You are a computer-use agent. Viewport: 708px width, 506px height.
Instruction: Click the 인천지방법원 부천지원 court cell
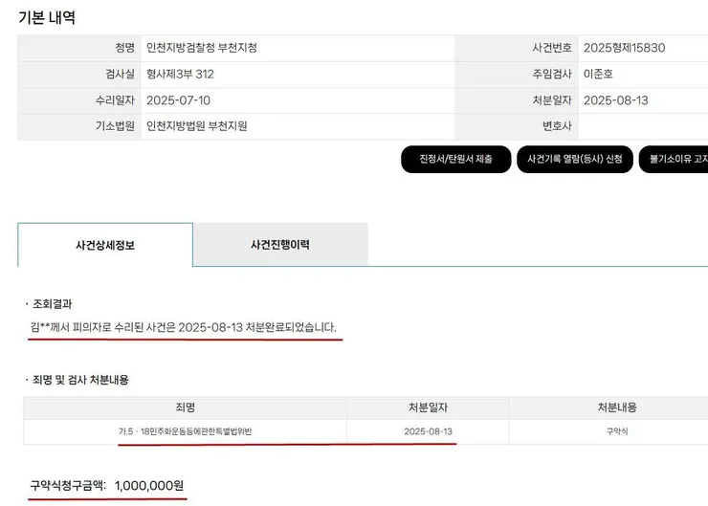298,126
